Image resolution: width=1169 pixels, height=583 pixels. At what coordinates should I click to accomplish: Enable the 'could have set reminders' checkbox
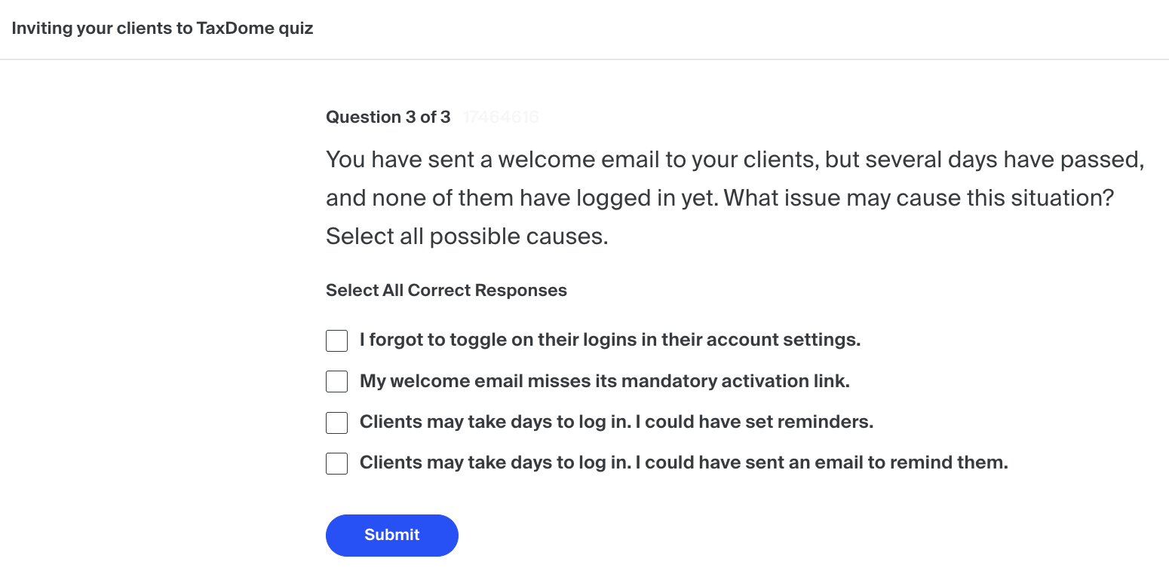336,423
